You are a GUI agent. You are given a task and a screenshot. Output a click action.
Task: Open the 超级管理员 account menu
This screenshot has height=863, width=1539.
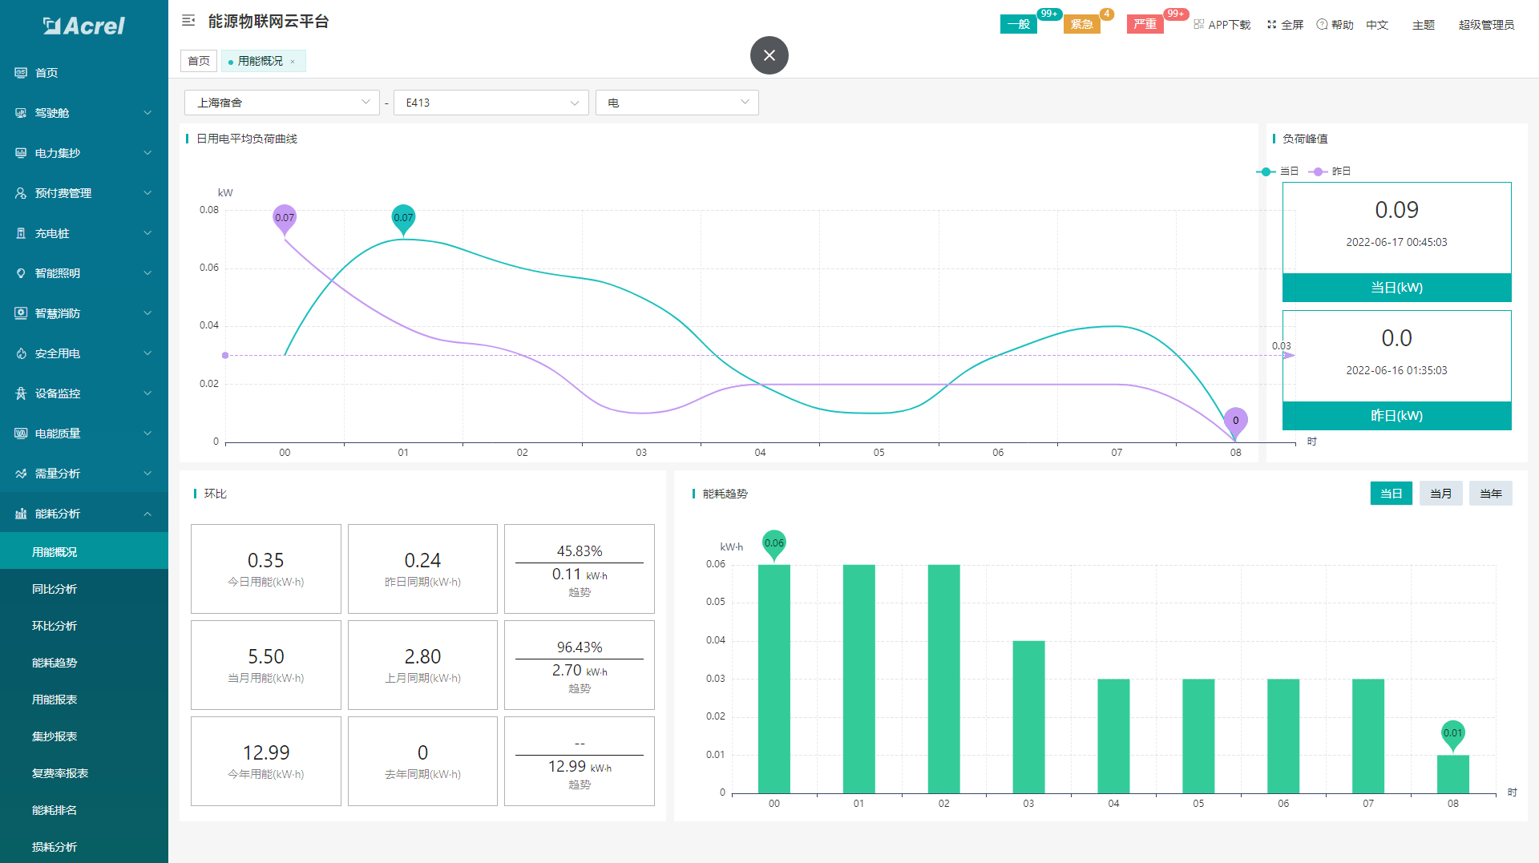(1486, 25)
